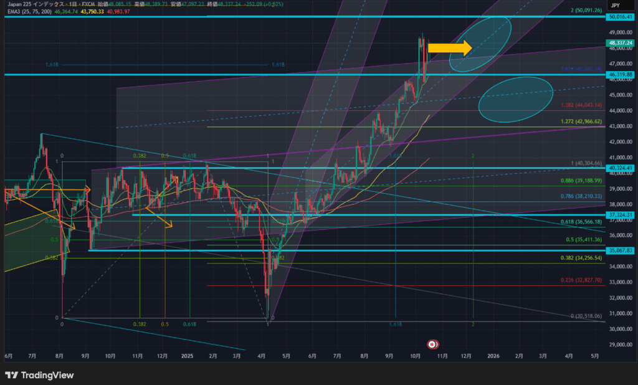Select the 46,319.88 horizontal line price tag
The height and width of the screenshot is (385, 638).
(620, 74)
